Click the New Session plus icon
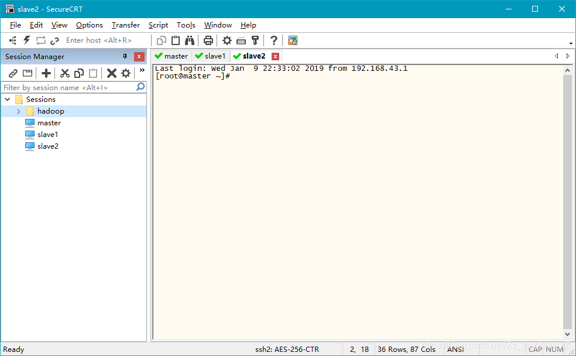This screenshot has height=356, width=576. pos(46,73)
